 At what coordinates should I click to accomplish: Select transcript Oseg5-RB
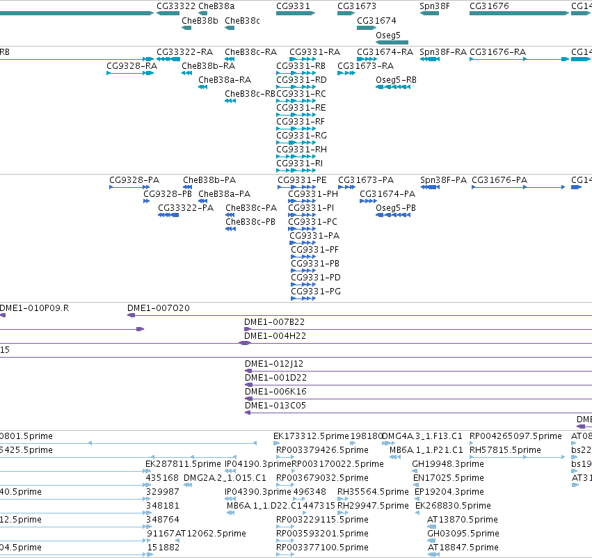[x=396, y=80]
